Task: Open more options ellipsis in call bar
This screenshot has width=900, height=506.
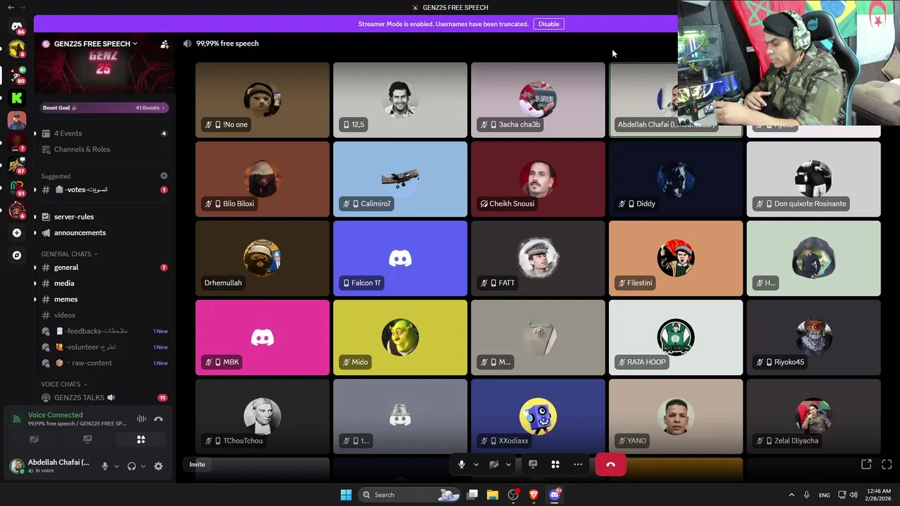Action: point(577,464)
